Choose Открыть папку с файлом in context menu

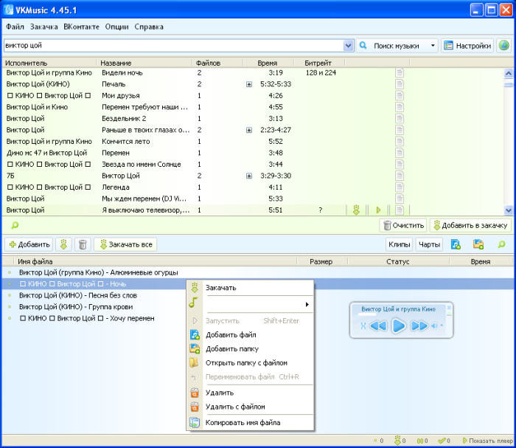[x=250, y=362]
